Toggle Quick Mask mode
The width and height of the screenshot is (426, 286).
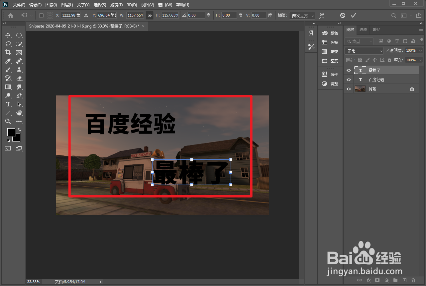click(x=8, y=148)
